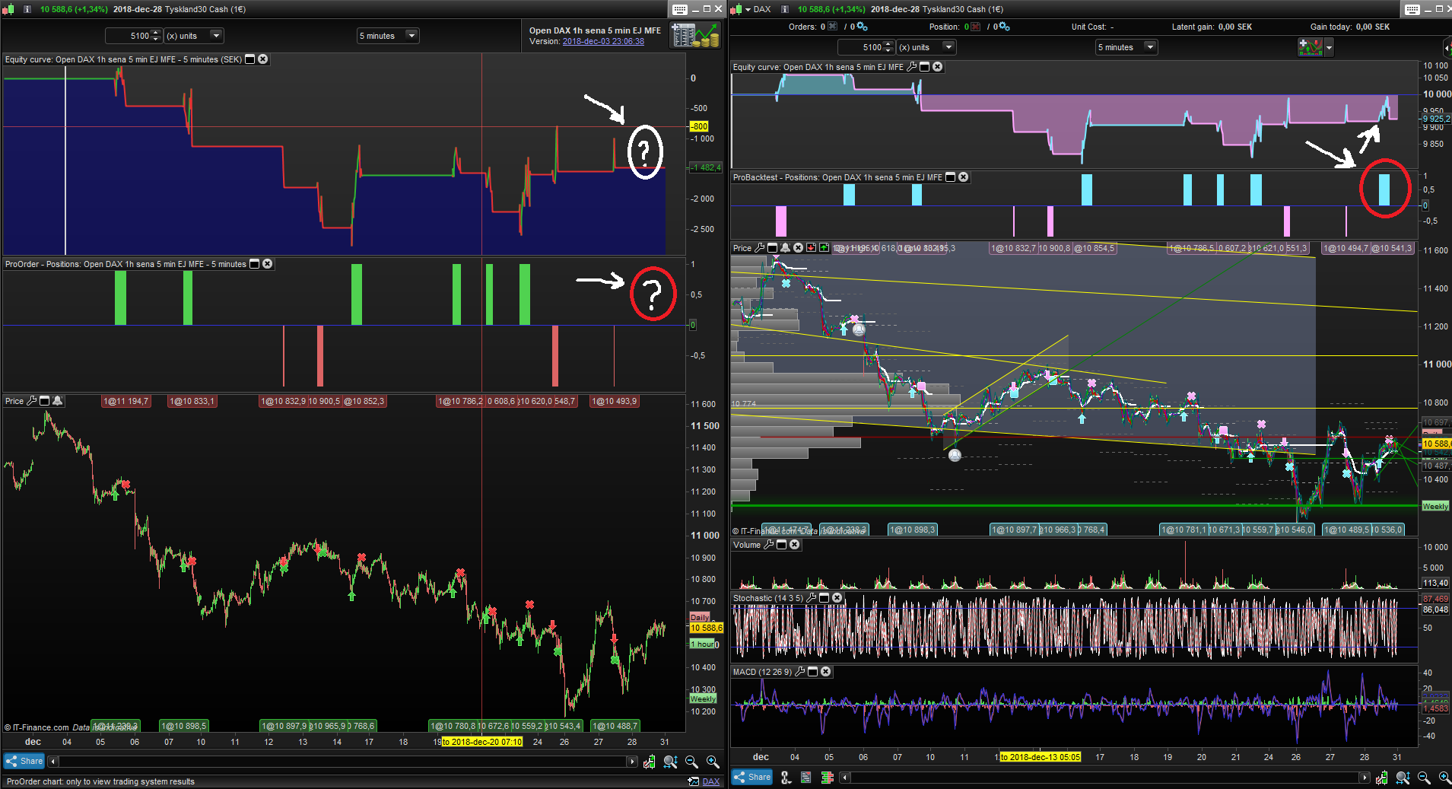Click the alert bell icon on left Price panel

[57, 401]
